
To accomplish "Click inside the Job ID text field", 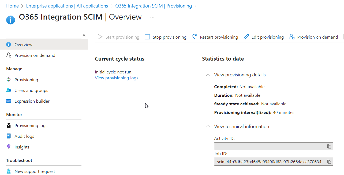I will point(269,162).
